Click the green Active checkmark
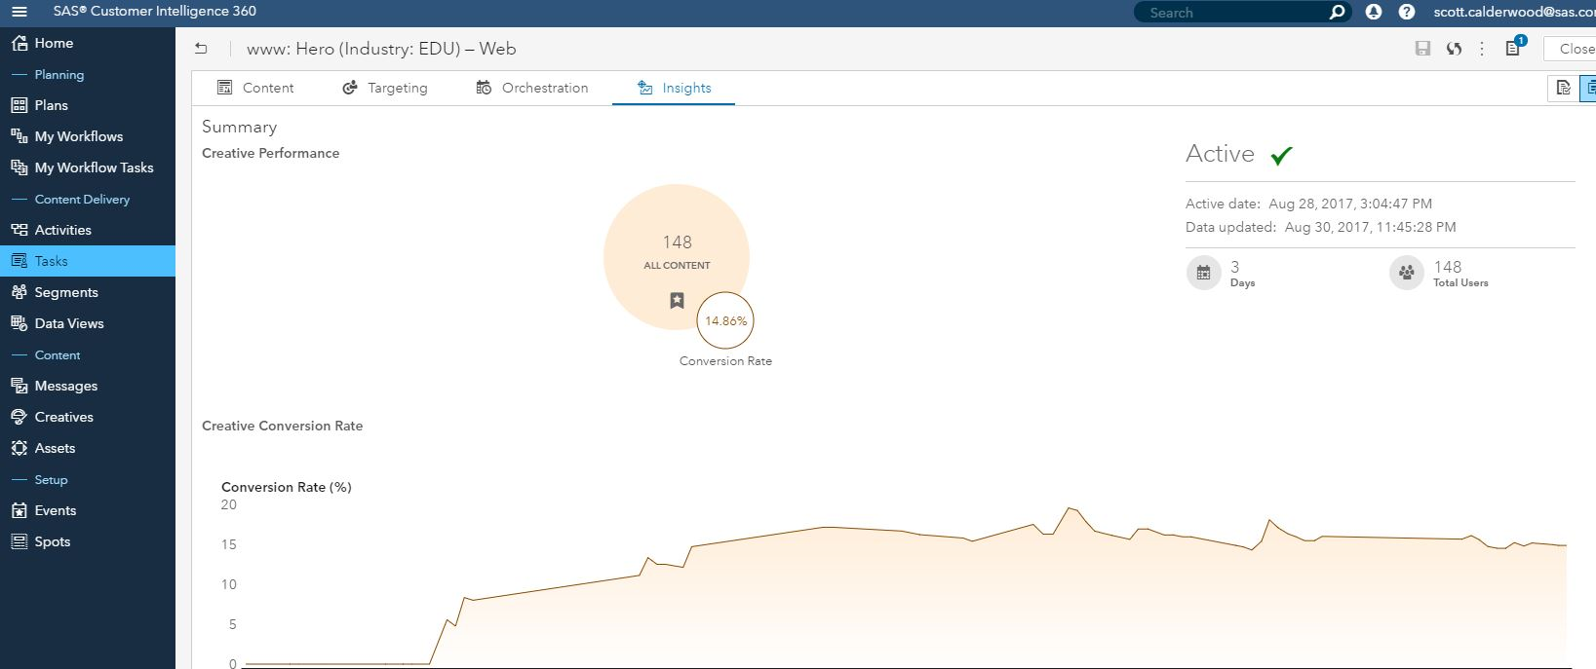The height and width of the screenshot is (669, 1596). [x=1281, y=155]
